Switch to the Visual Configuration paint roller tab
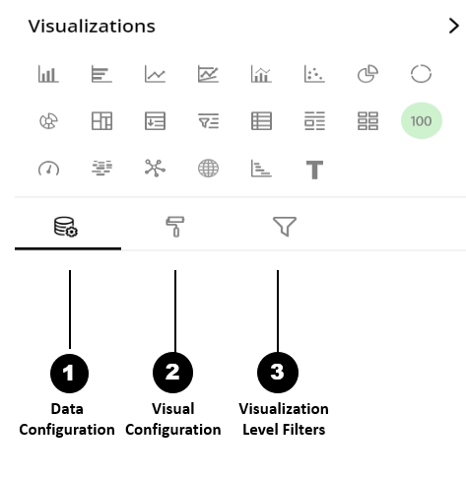This screenshot has width=466, height=483. [x=175, y=227]
